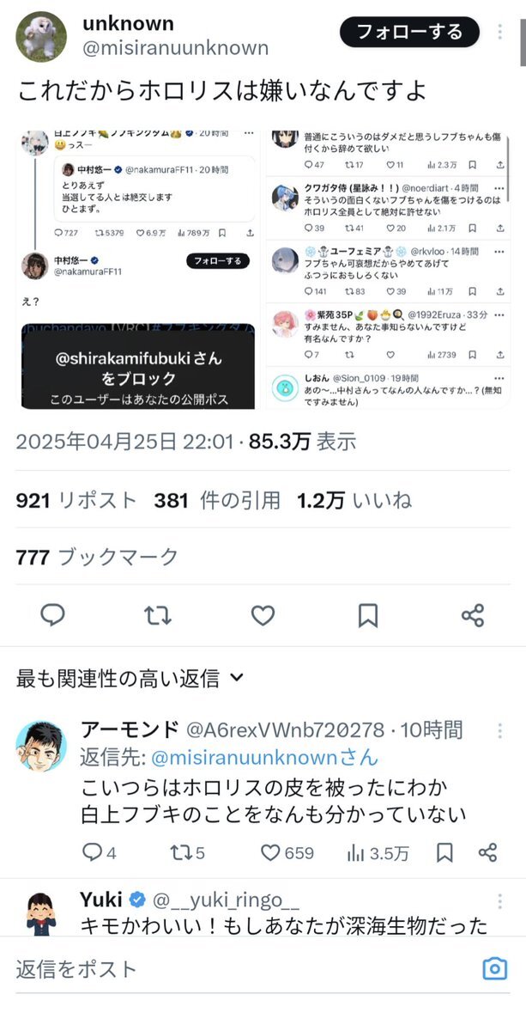Like アーモンド's reply with 659 likes
Image resolution: width=526 pixels, height=1031 pixels.
click(287, 852)
